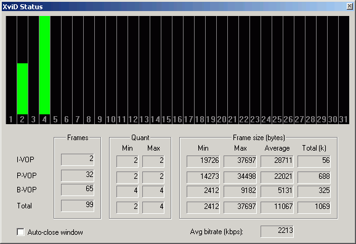This screenshot has height=244, width=356.
Task: Click the I-VOP row label
Action: click(x=25, y=160)
